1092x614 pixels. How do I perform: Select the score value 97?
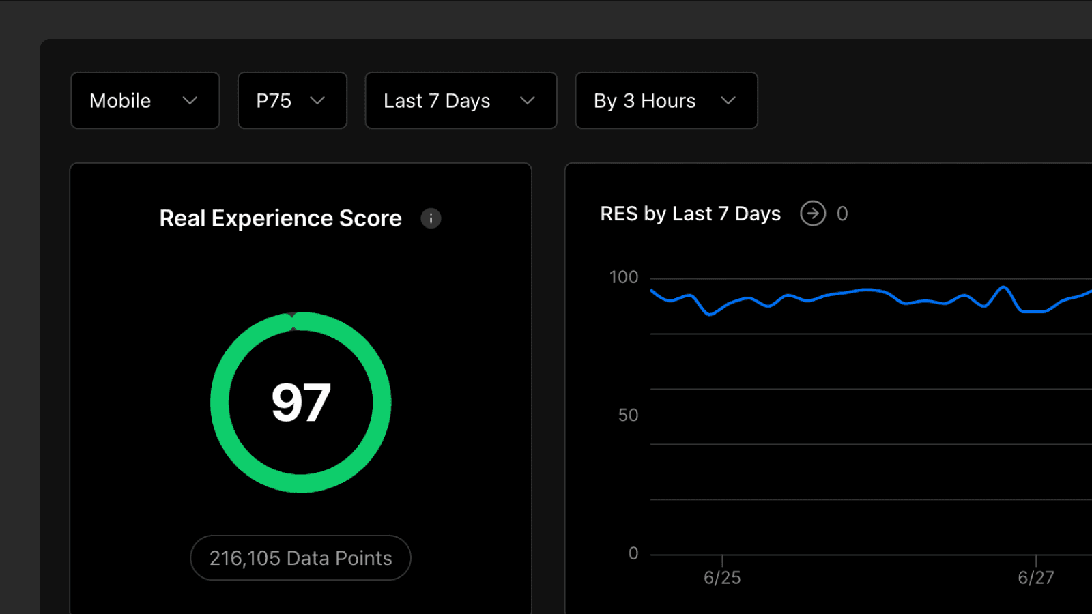(x=301, y=403)
